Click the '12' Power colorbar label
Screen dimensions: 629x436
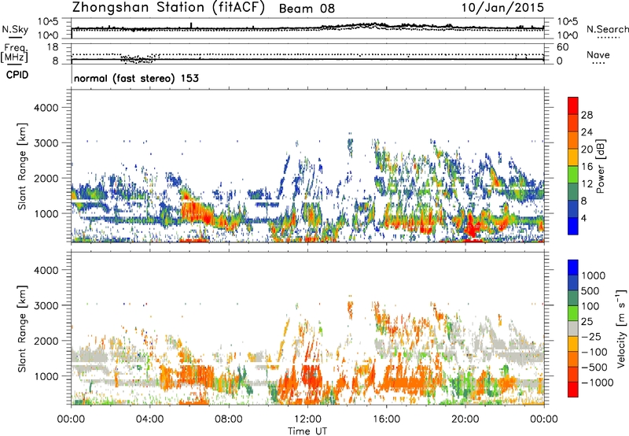[x=587, y=184]
